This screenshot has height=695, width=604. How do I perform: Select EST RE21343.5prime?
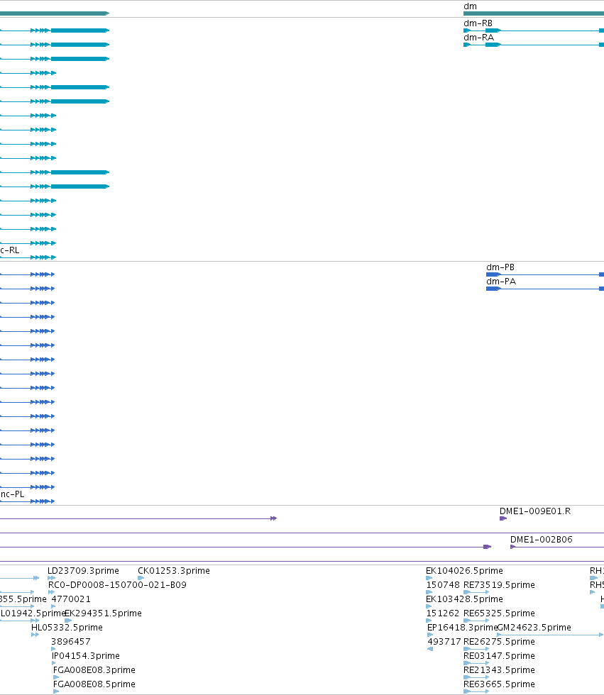[x=499, y=669]
